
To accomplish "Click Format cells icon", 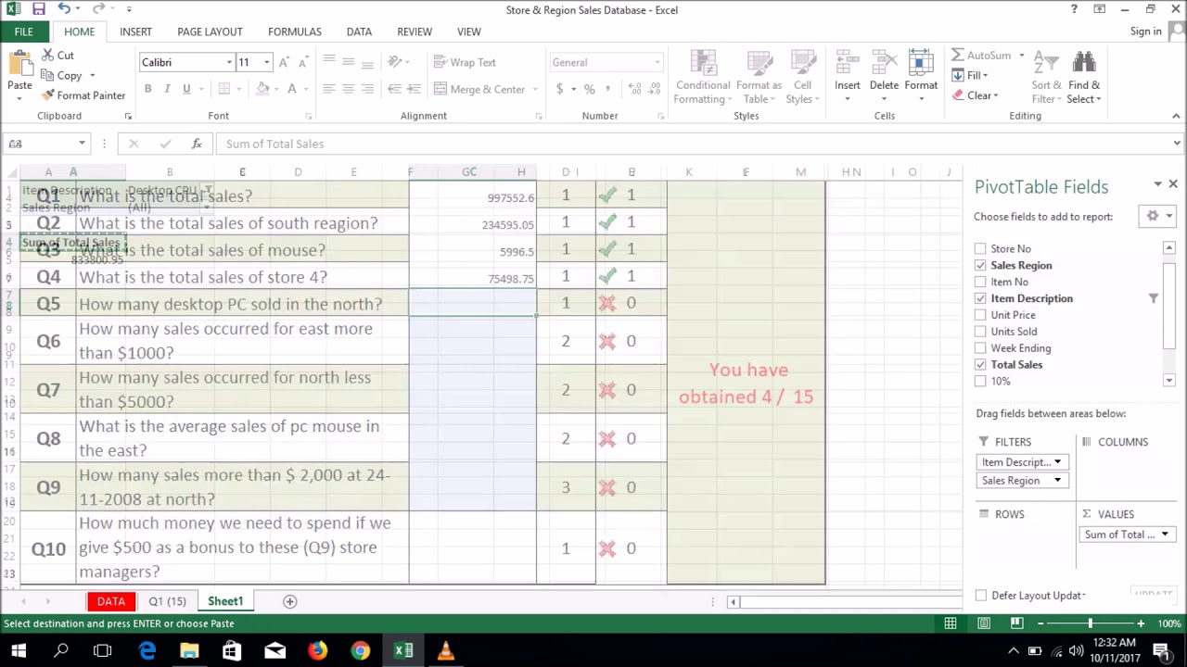I will click(921, 64).
